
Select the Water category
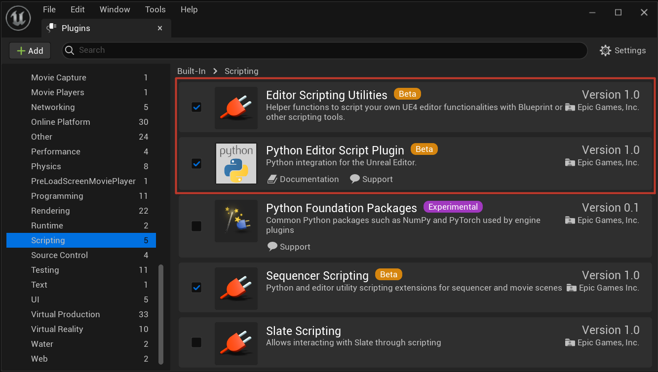81,344
